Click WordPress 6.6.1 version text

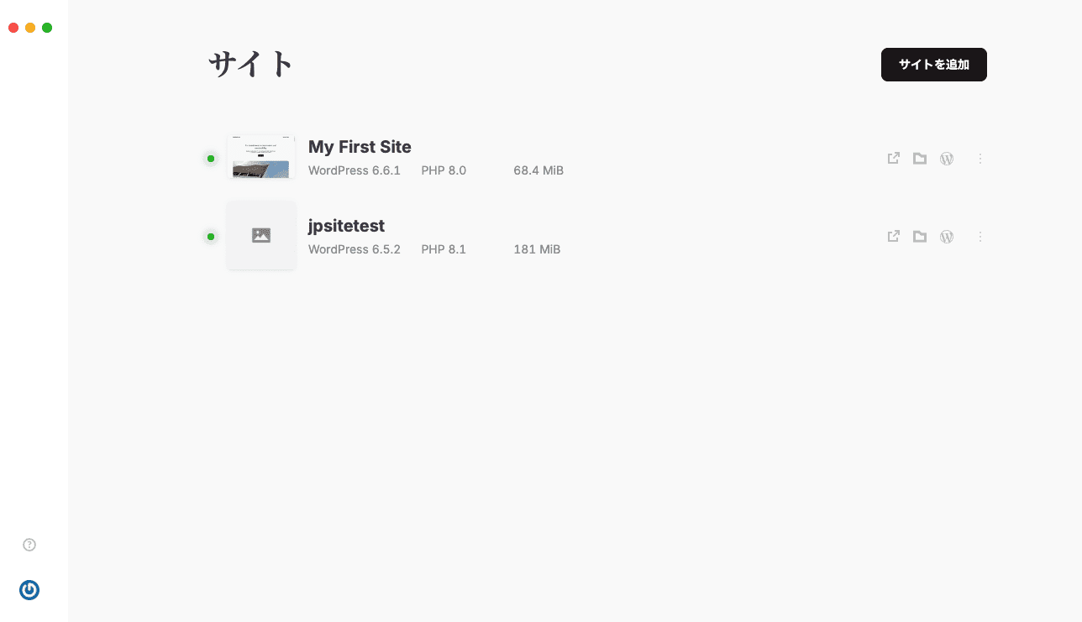tap(354, 170)
